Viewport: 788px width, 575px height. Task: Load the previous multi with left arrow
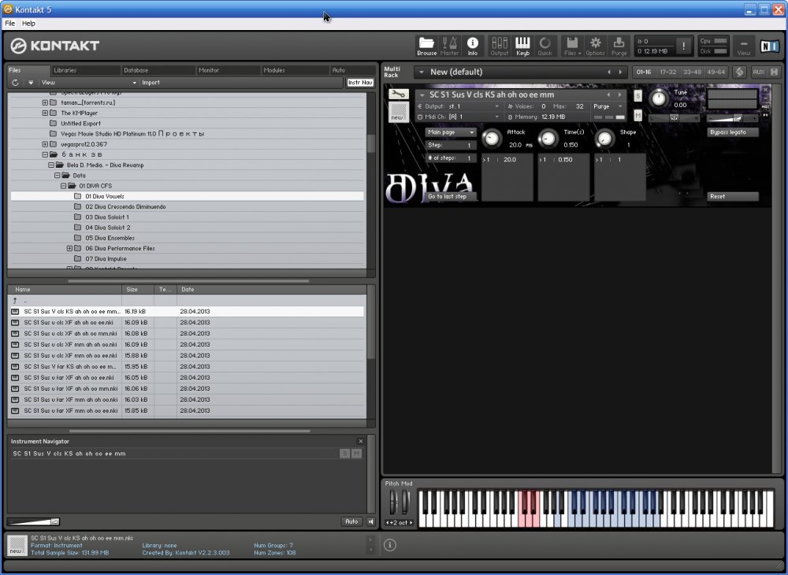point(609,72)
